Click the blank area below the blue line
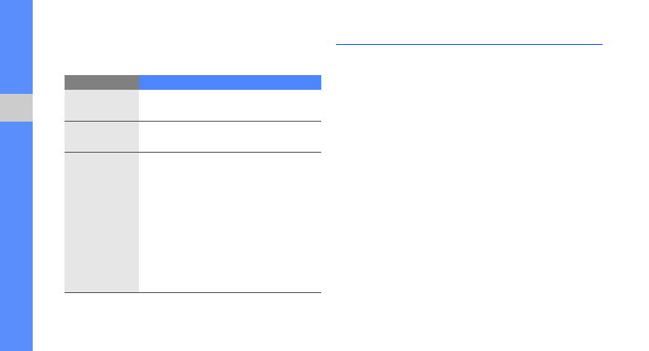 pyautogui.click(x=468, y=180)
